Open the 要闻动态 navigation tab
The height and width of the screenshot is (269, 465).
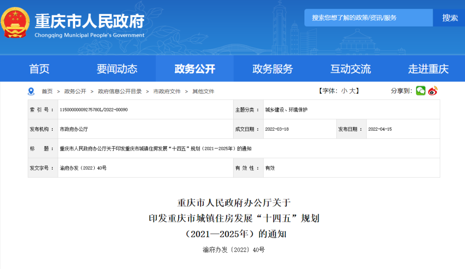117,68
